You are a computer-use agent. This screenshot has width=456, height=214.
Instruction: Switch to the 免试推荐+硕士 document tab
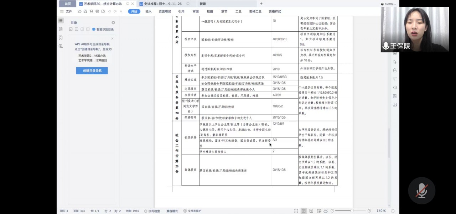point(160,4)
